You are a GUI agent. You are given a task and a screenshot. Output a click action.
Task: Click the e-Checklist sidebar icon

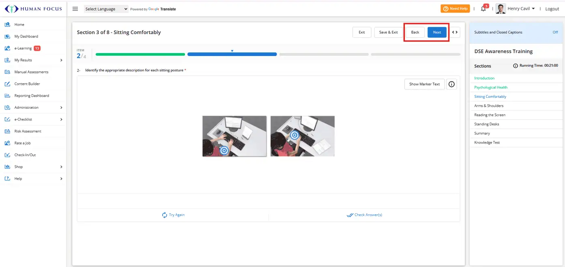click(x=7, y=119)
